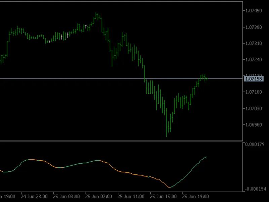
Task: Click the indicator scale value -0.000194
Action: click(x=256, y=189)
